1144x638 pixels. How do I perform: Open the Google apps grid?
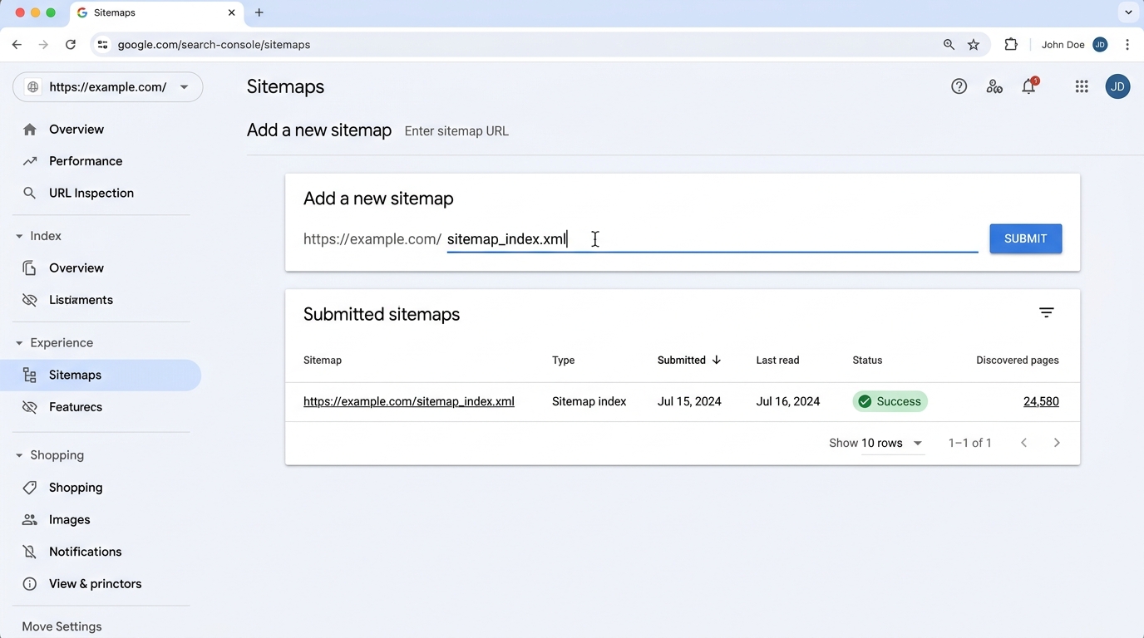(x=1082, y=86)
